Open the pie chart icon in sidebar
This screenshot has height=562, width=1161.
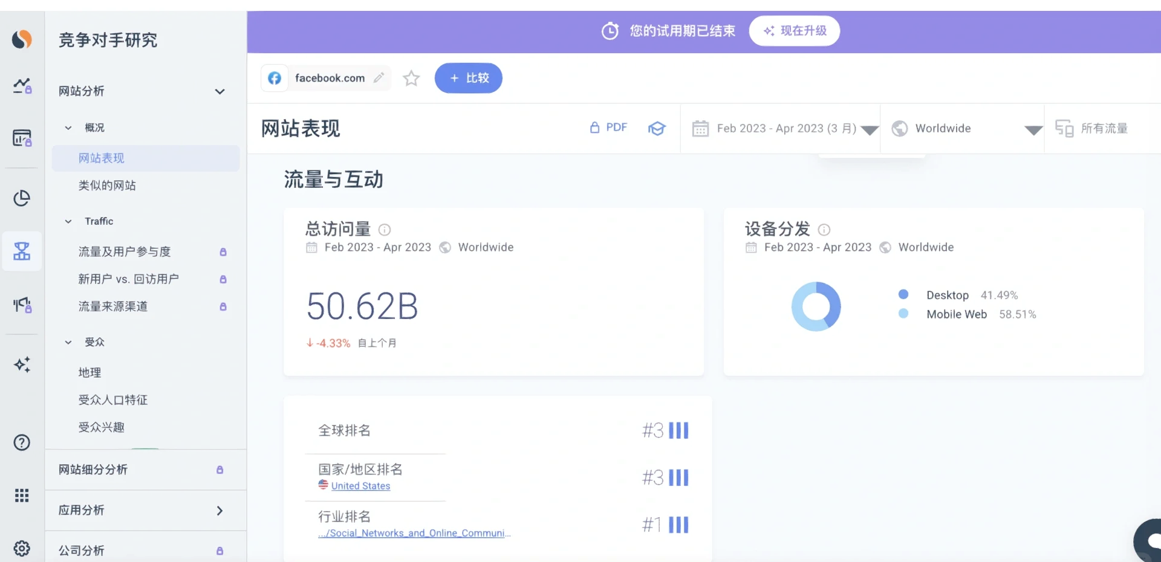tap(22, 198)
